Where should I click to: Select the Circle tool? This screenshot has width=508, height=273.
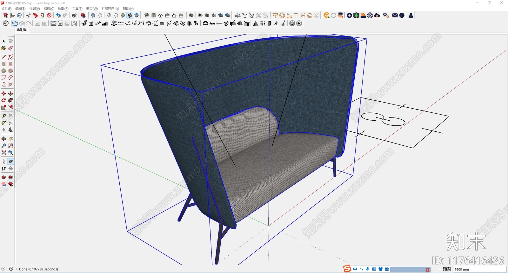point(3,71)
